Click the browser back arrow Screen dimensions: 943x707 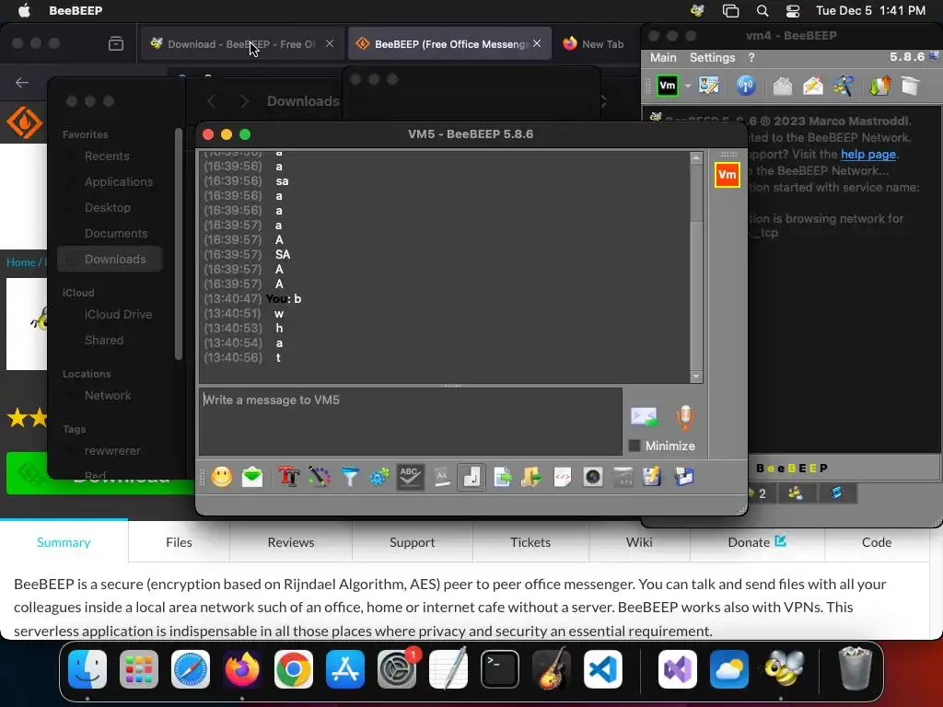coord(22,82)
